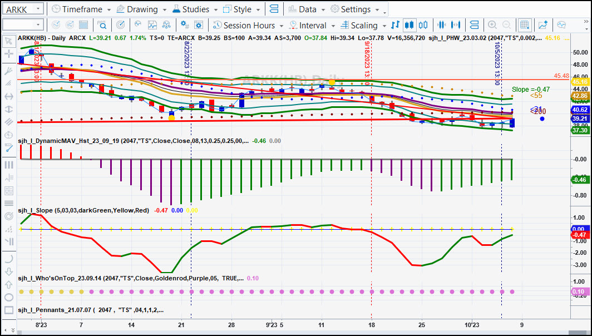Select the circular target drawing tool
The width and height of the screenshot is (592, 336).
click(x=8, y=216)
